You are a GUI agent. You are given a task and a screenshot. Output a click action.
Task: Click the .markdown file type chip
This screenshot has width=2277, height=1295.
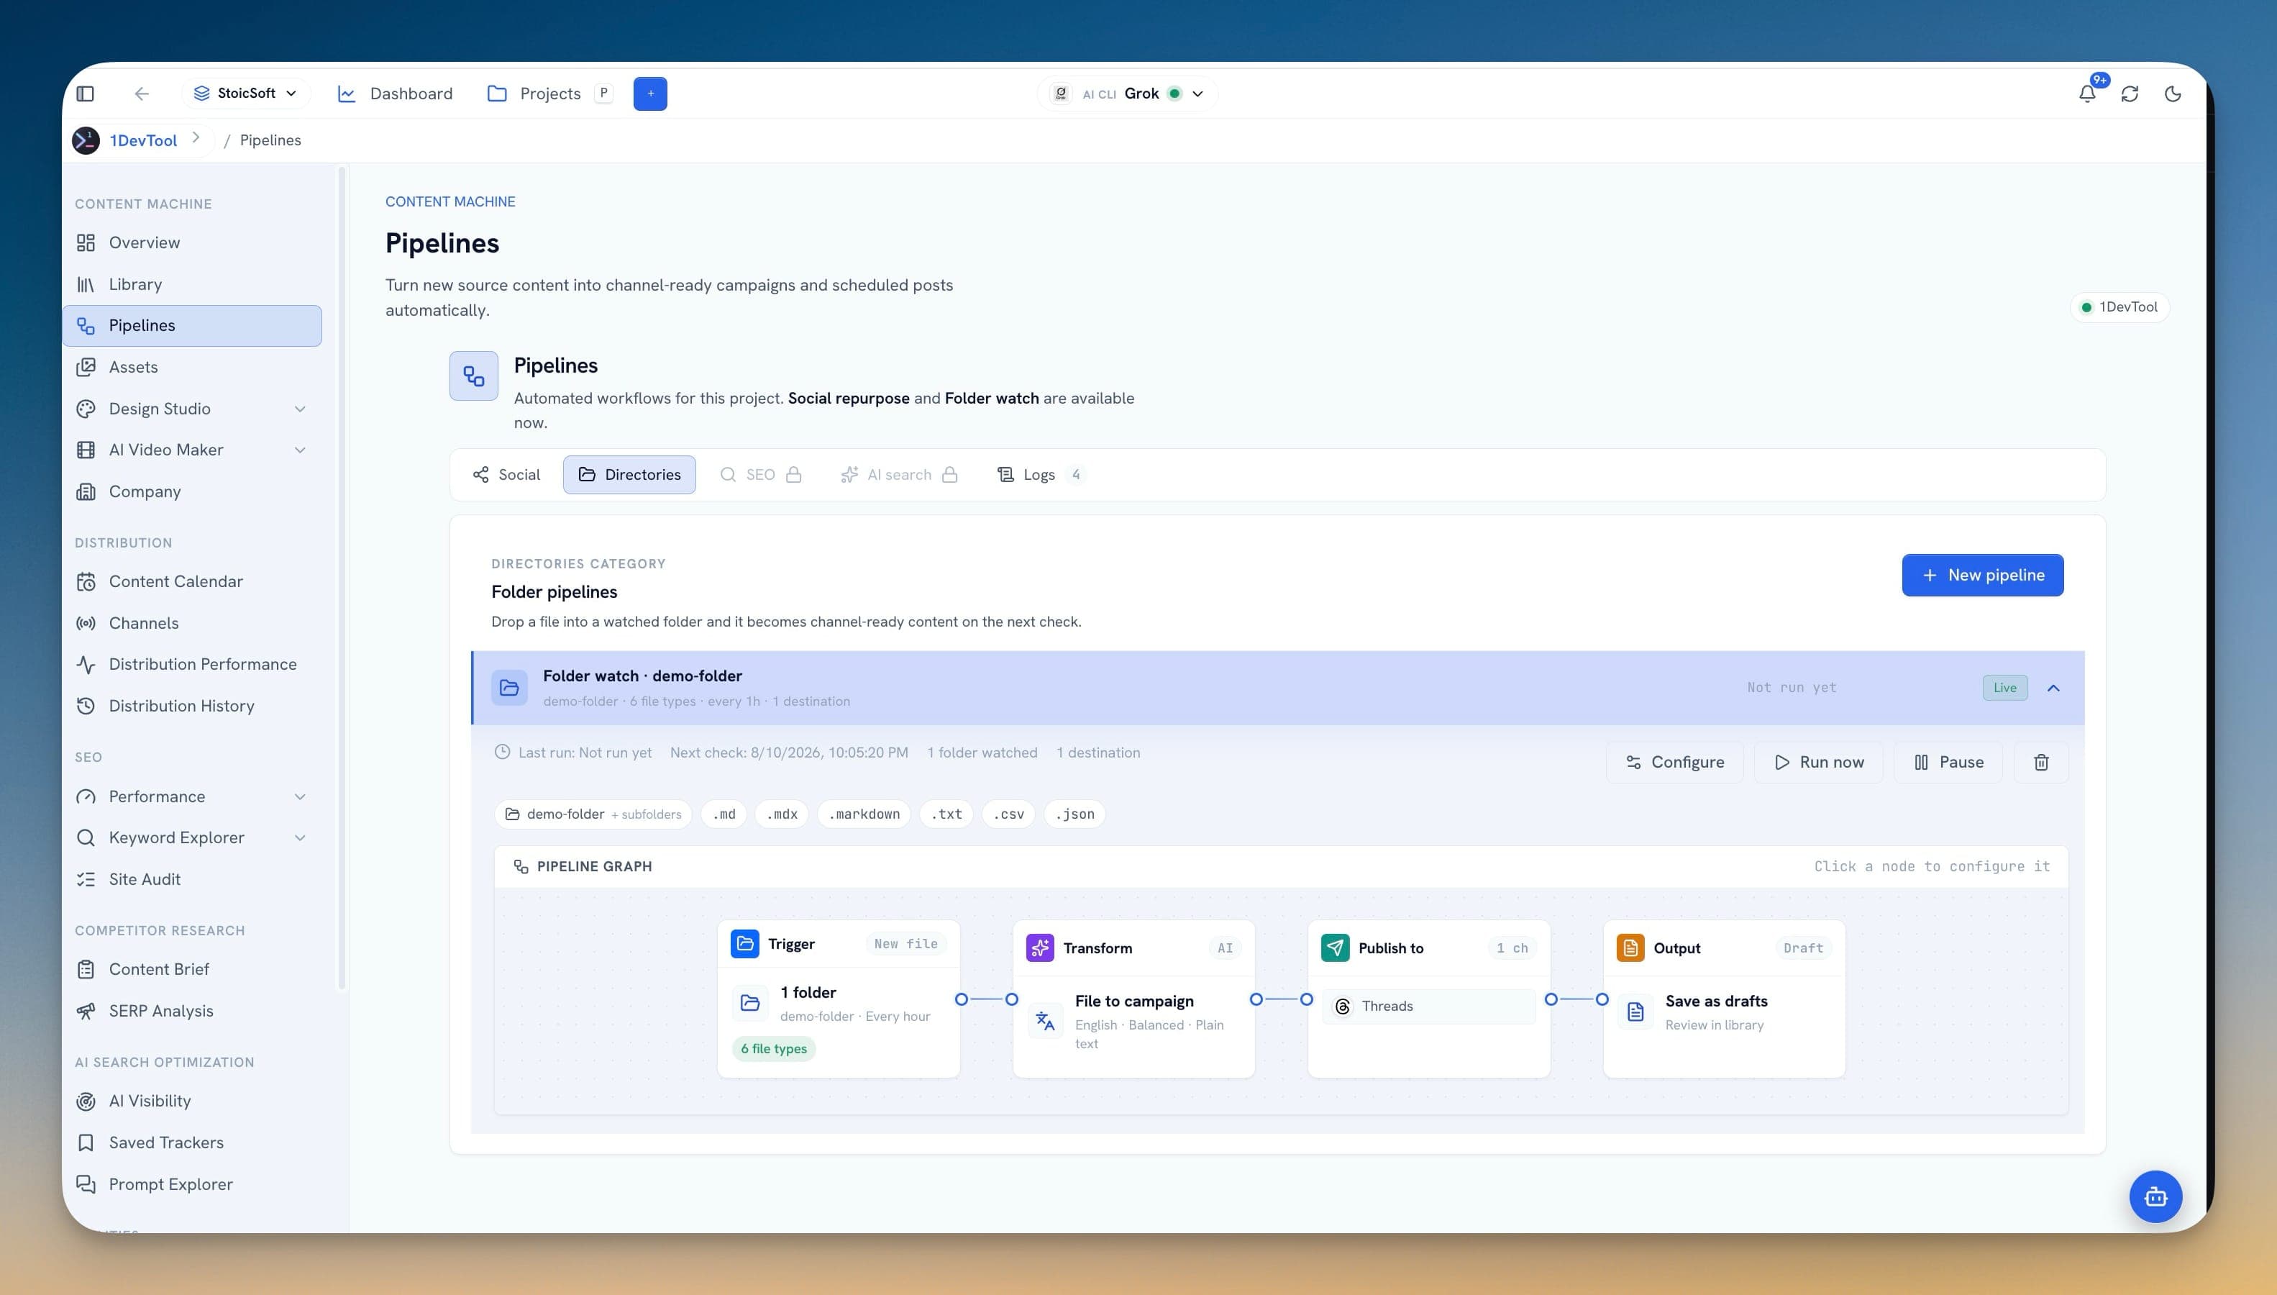[863, 814]
